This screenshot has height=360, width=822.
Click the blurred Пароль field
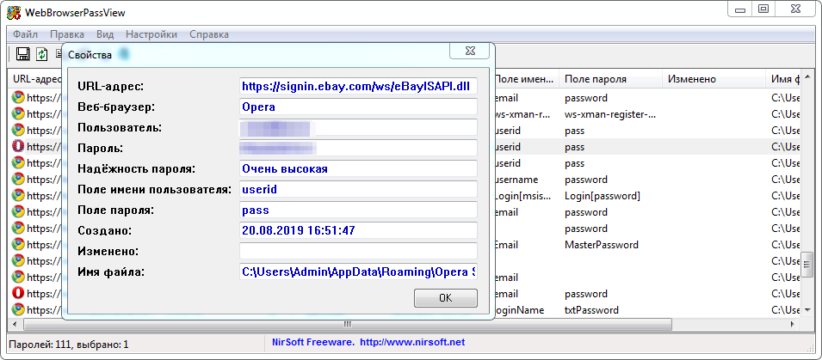359,148
